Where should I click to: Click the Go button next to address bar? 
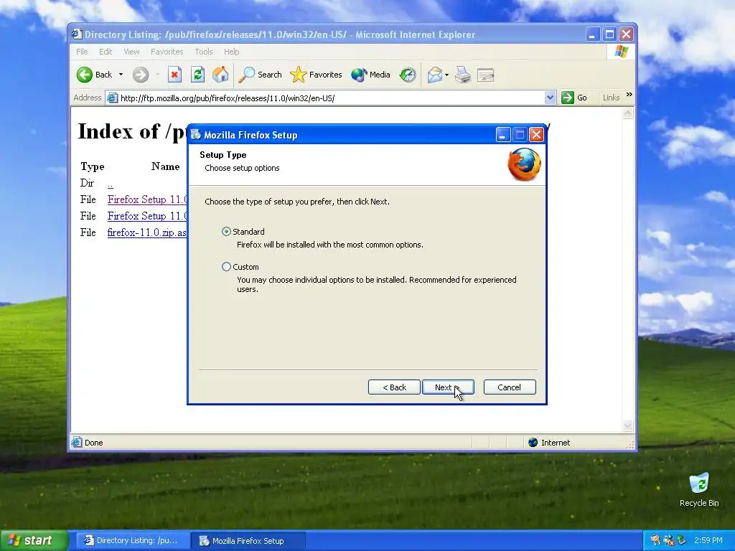(574, 98)
